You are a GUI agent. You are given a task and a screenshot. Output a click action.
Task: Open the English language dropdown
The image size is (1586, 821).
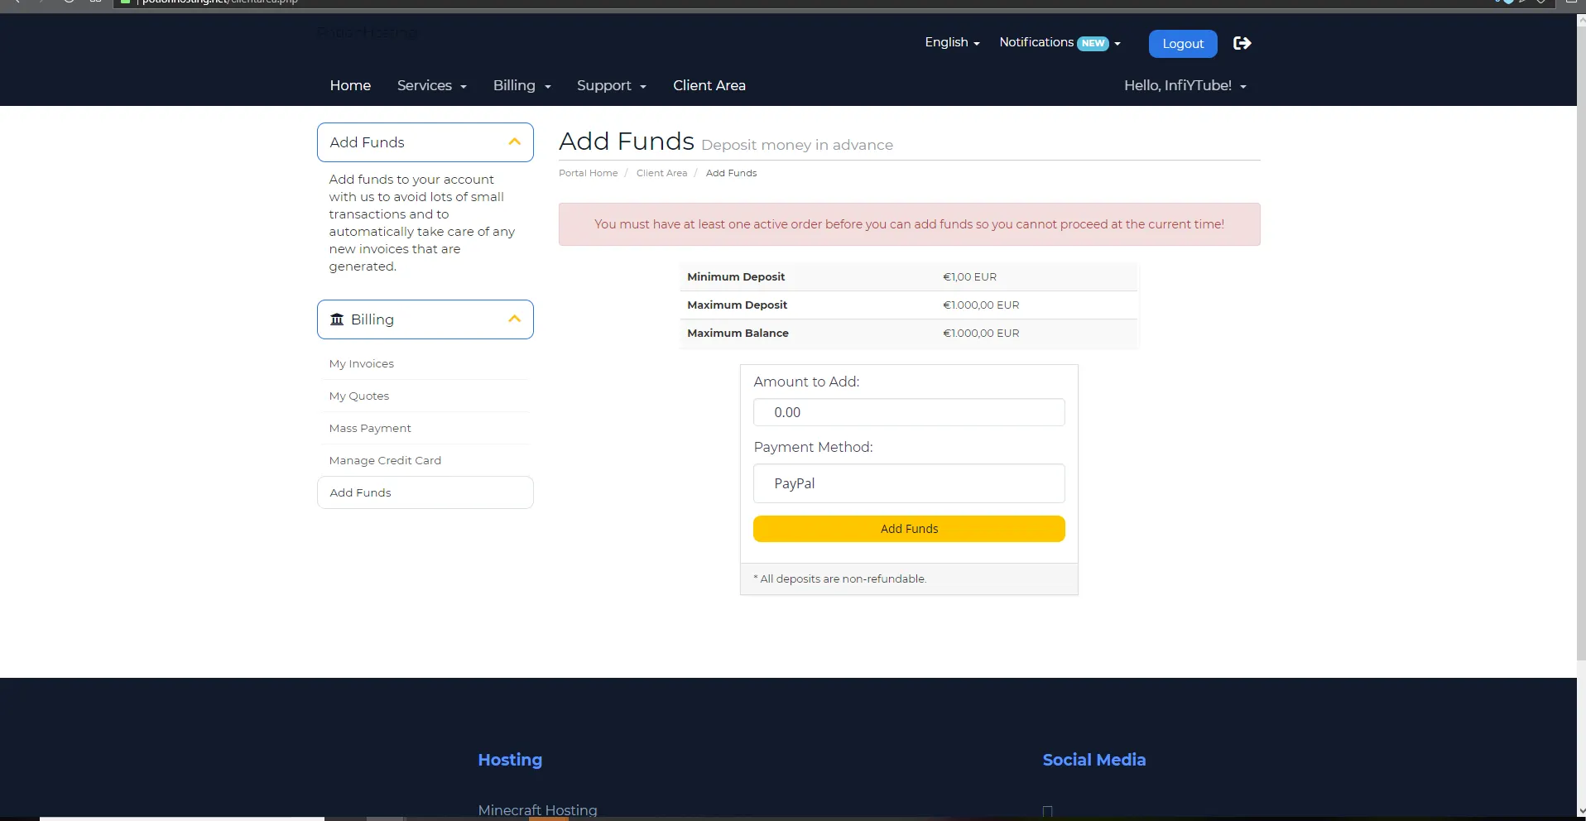point(952,42)
